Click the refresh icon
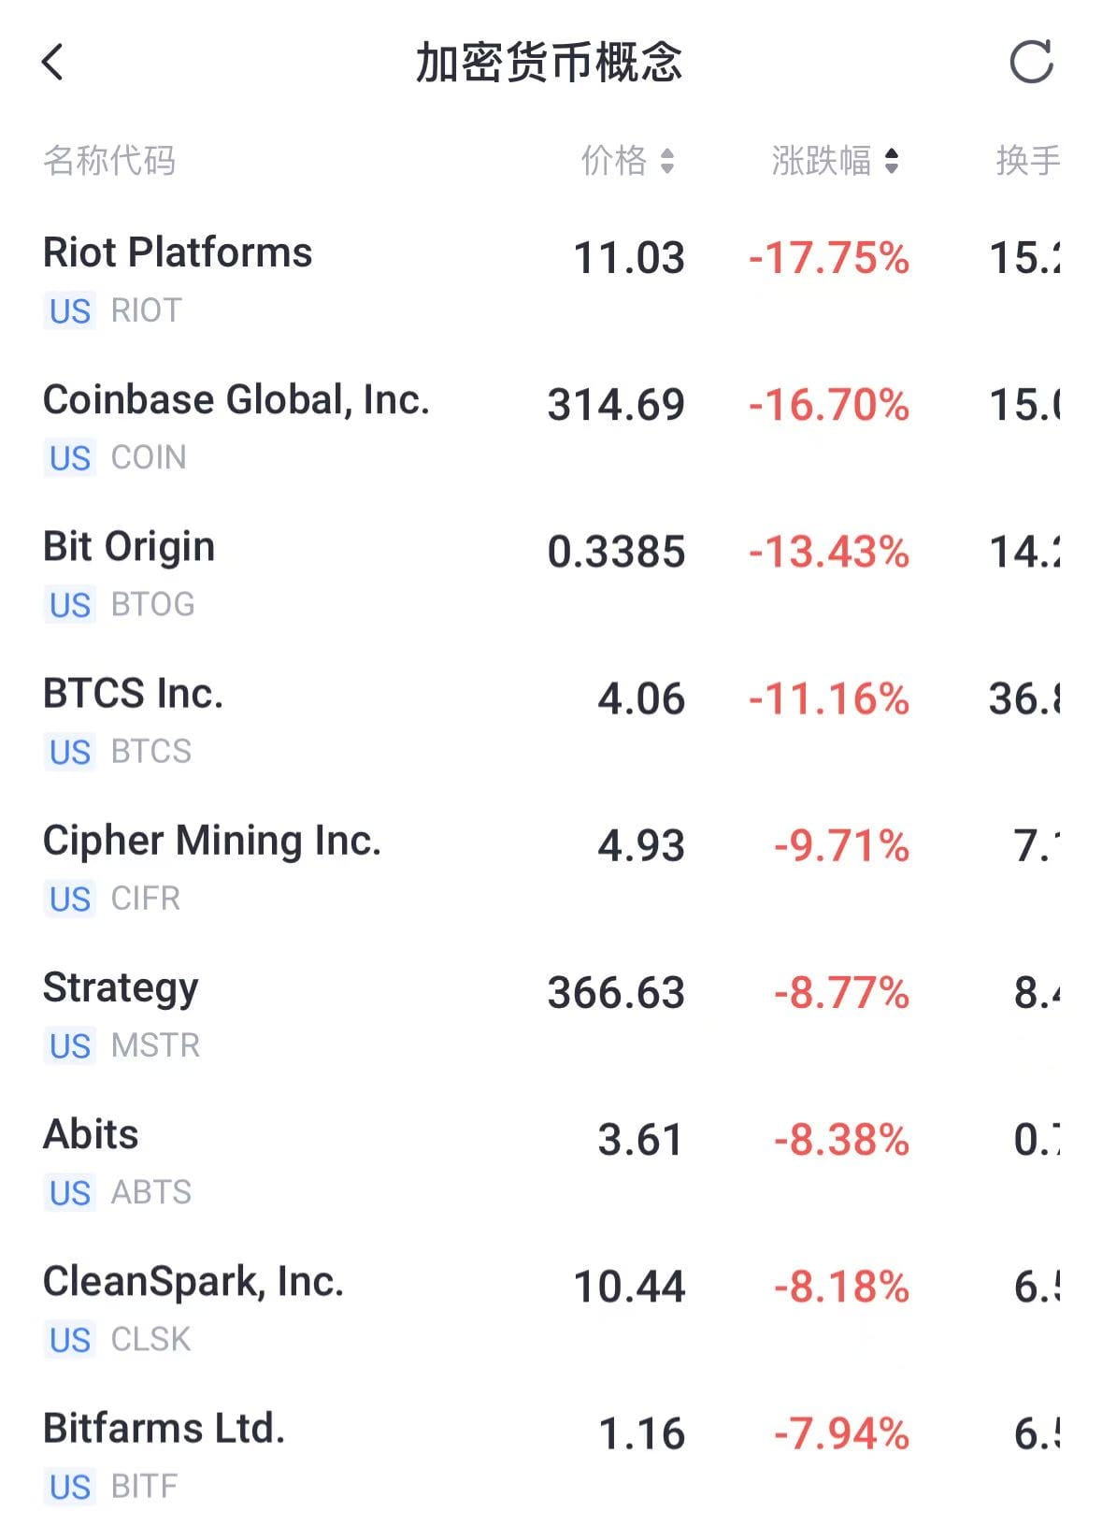Viewport: 1102px width, 1540px height. pyautogui.click(x=1032, y=63)
